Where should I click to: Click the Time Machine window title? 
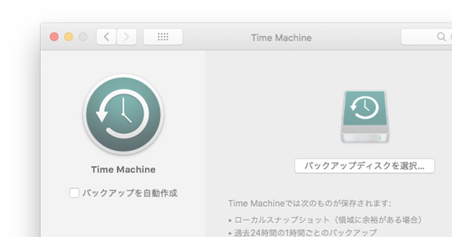[x=281, y=38]
